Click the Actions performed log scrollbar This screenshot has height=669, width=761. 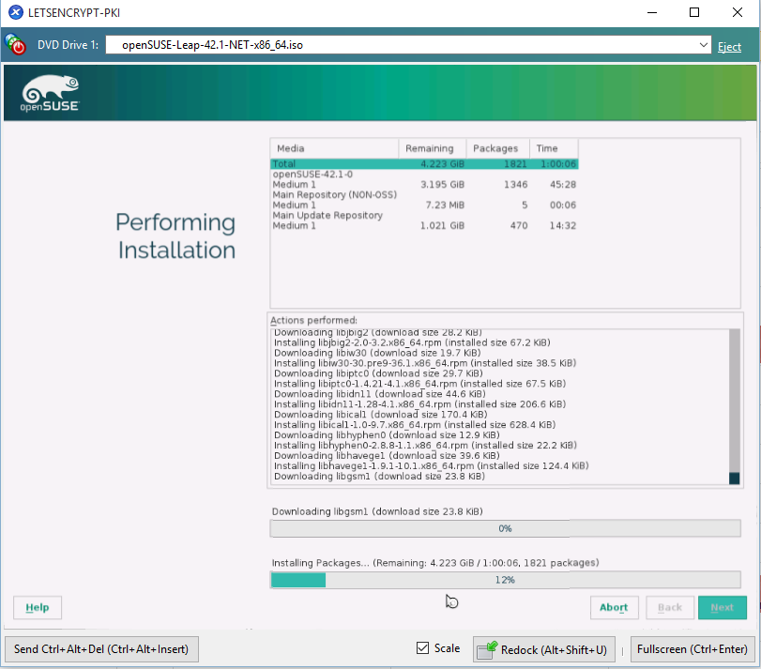734,403
